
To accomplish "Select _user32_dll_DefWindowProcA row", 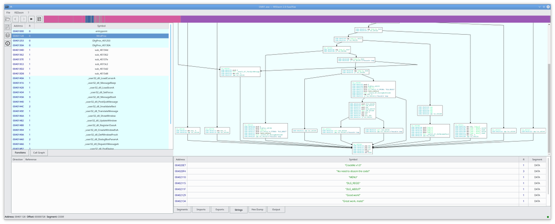I will click(x=90, y=135).
